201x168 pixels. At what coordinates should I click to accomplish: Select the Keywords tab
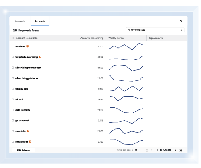(40, 21)
